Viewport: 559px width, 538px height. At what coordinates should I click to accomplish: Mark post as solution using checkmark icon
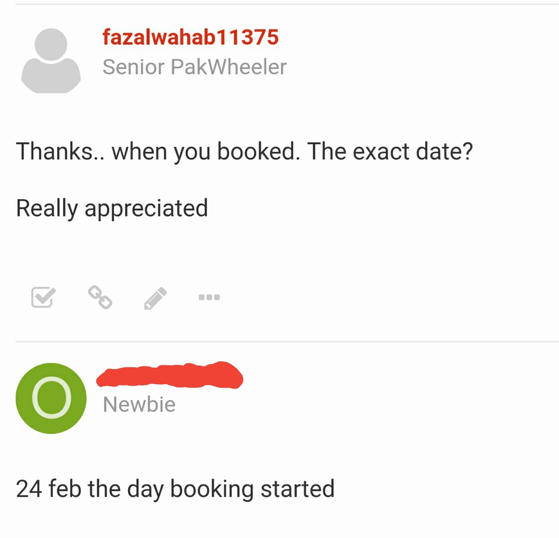[43, 297]
